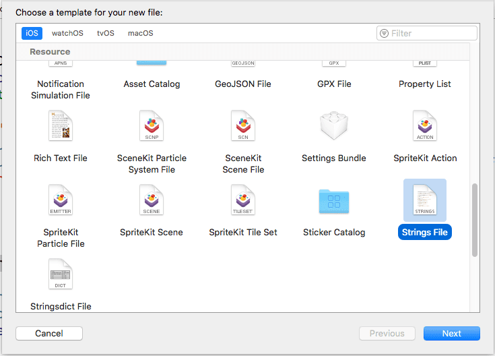Click the Filter search field

pos(431,33)
